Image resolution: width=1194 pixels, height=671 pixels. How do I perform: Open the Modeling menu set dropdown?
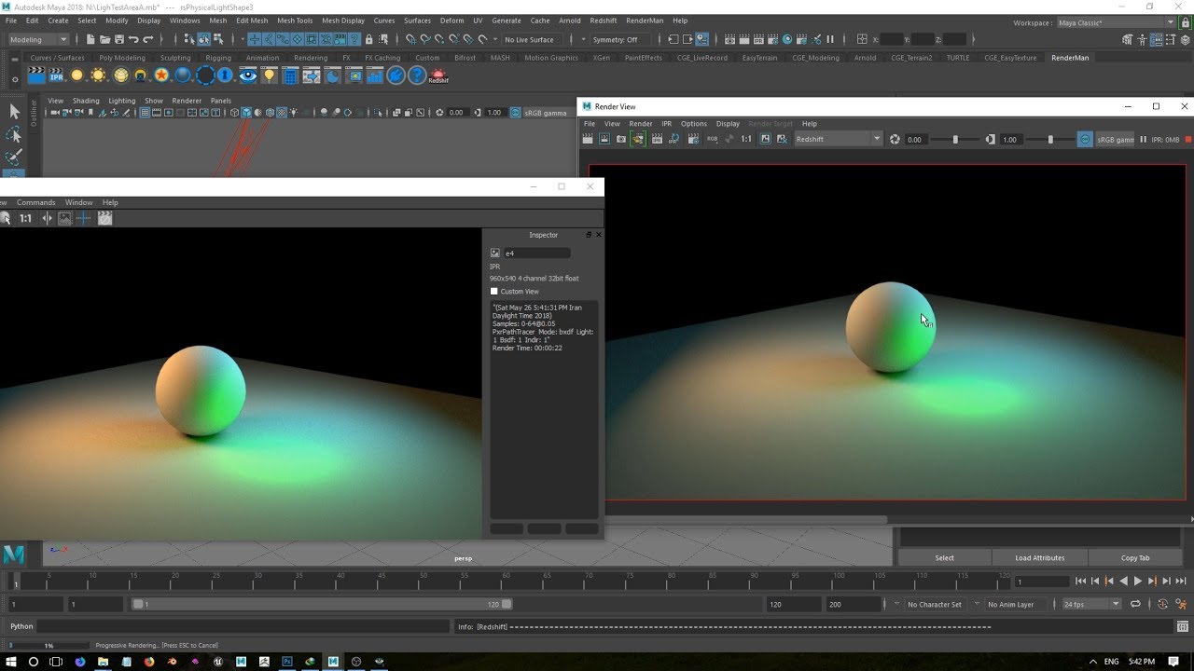(x=38, y=39)
